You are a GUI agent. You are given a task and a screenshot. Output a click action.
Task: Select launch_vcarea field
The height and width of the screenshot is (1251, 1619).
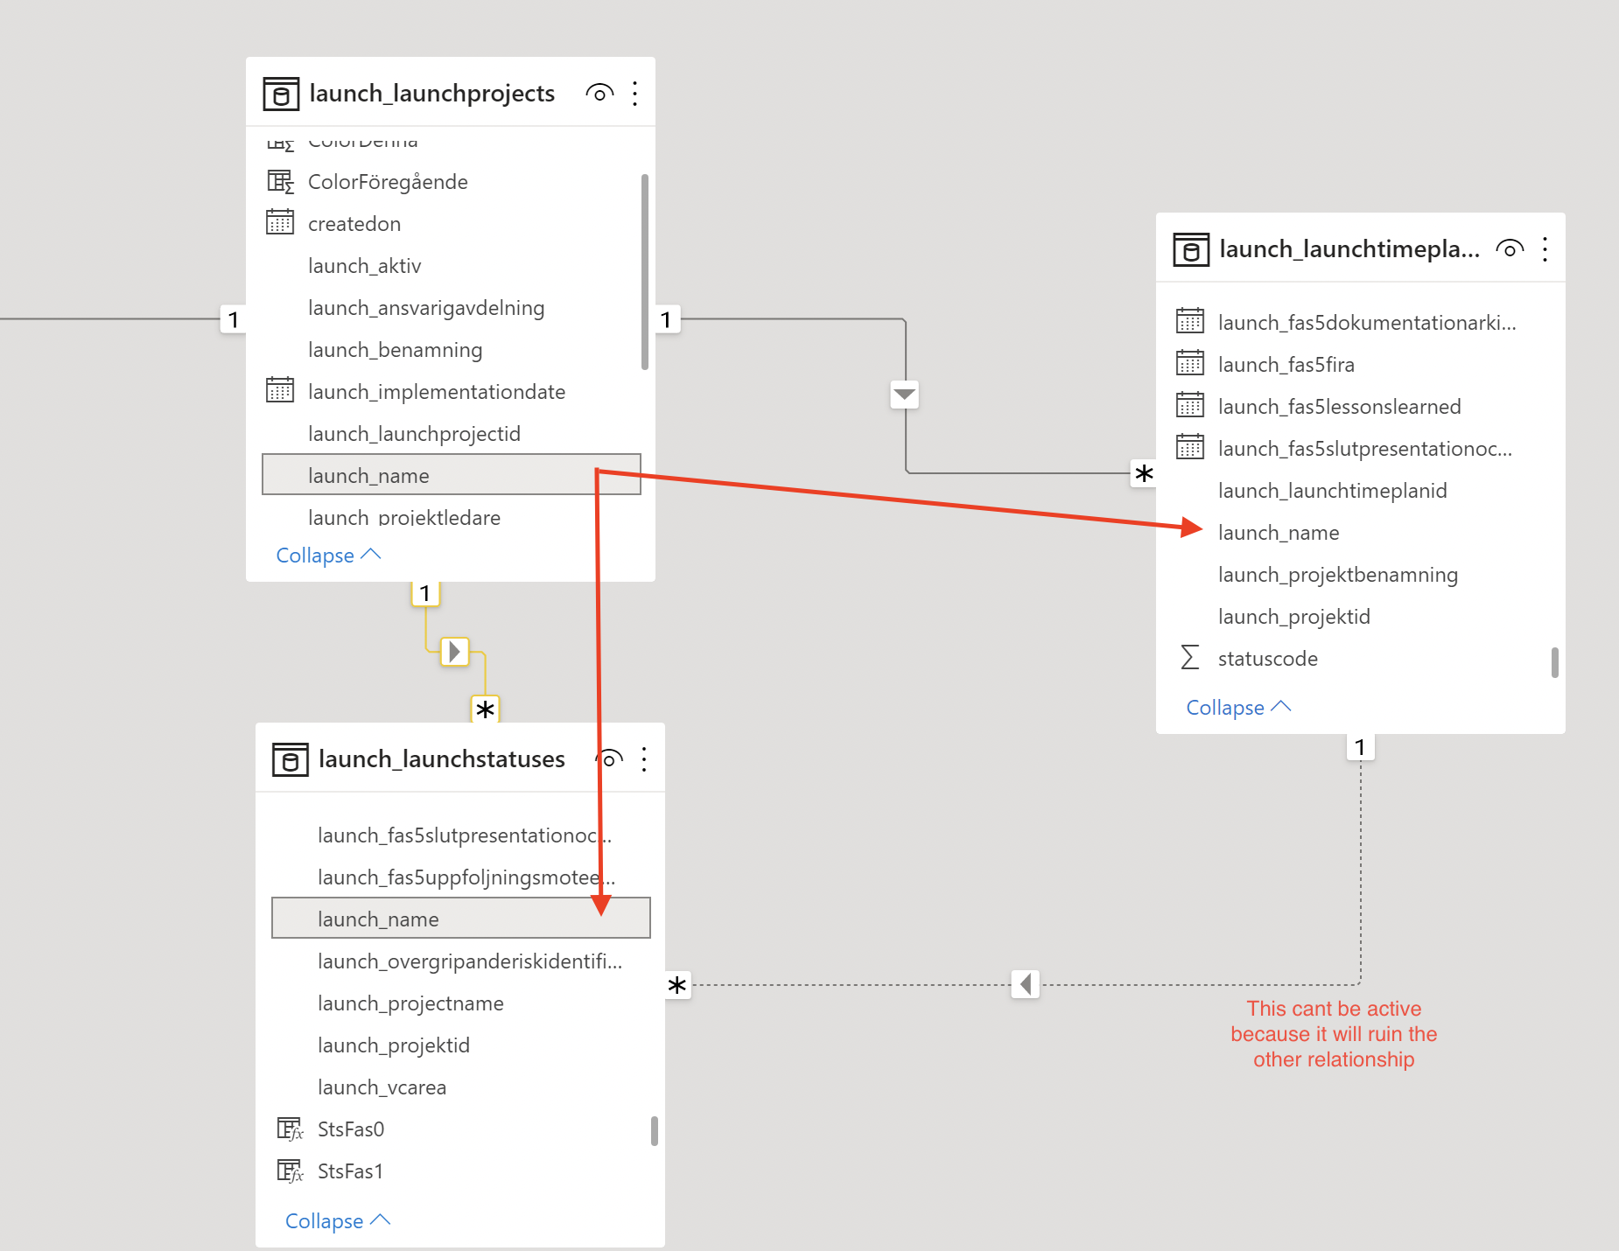pos(461,1087)
